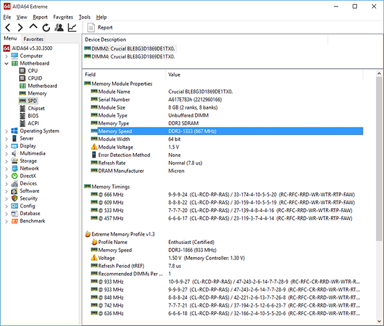Viewport: 384px width, 326px height.
Task: Select the Memory item icon in tree
Action: 22,93
